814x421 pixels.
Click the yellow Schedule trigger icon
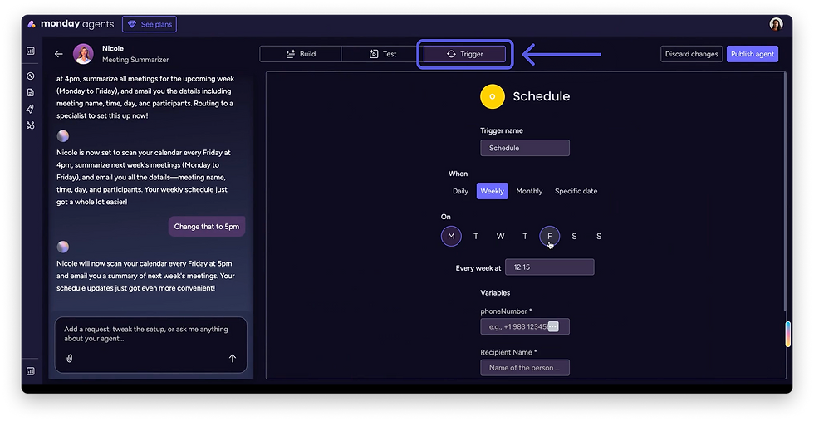point(492,96)
